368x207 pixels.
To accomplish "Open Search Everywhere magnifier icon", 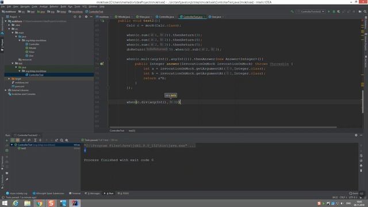I will point(365,11).
